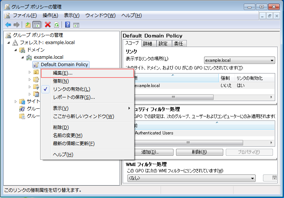Go back with the blue left arrow
This screenshot has height=198, width=284.
(x=8, y=25)
